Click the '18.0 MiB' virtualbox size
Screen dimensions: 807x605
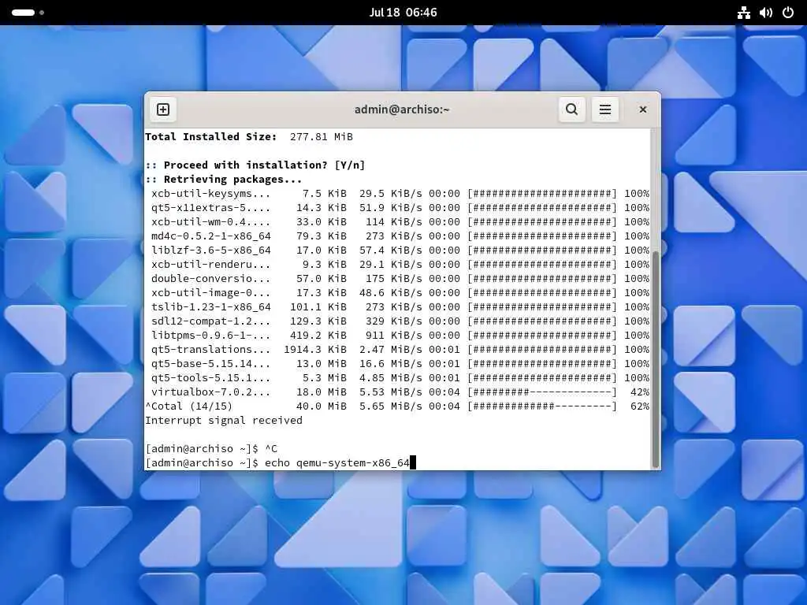pyautogui.click(x=322, y=392)
